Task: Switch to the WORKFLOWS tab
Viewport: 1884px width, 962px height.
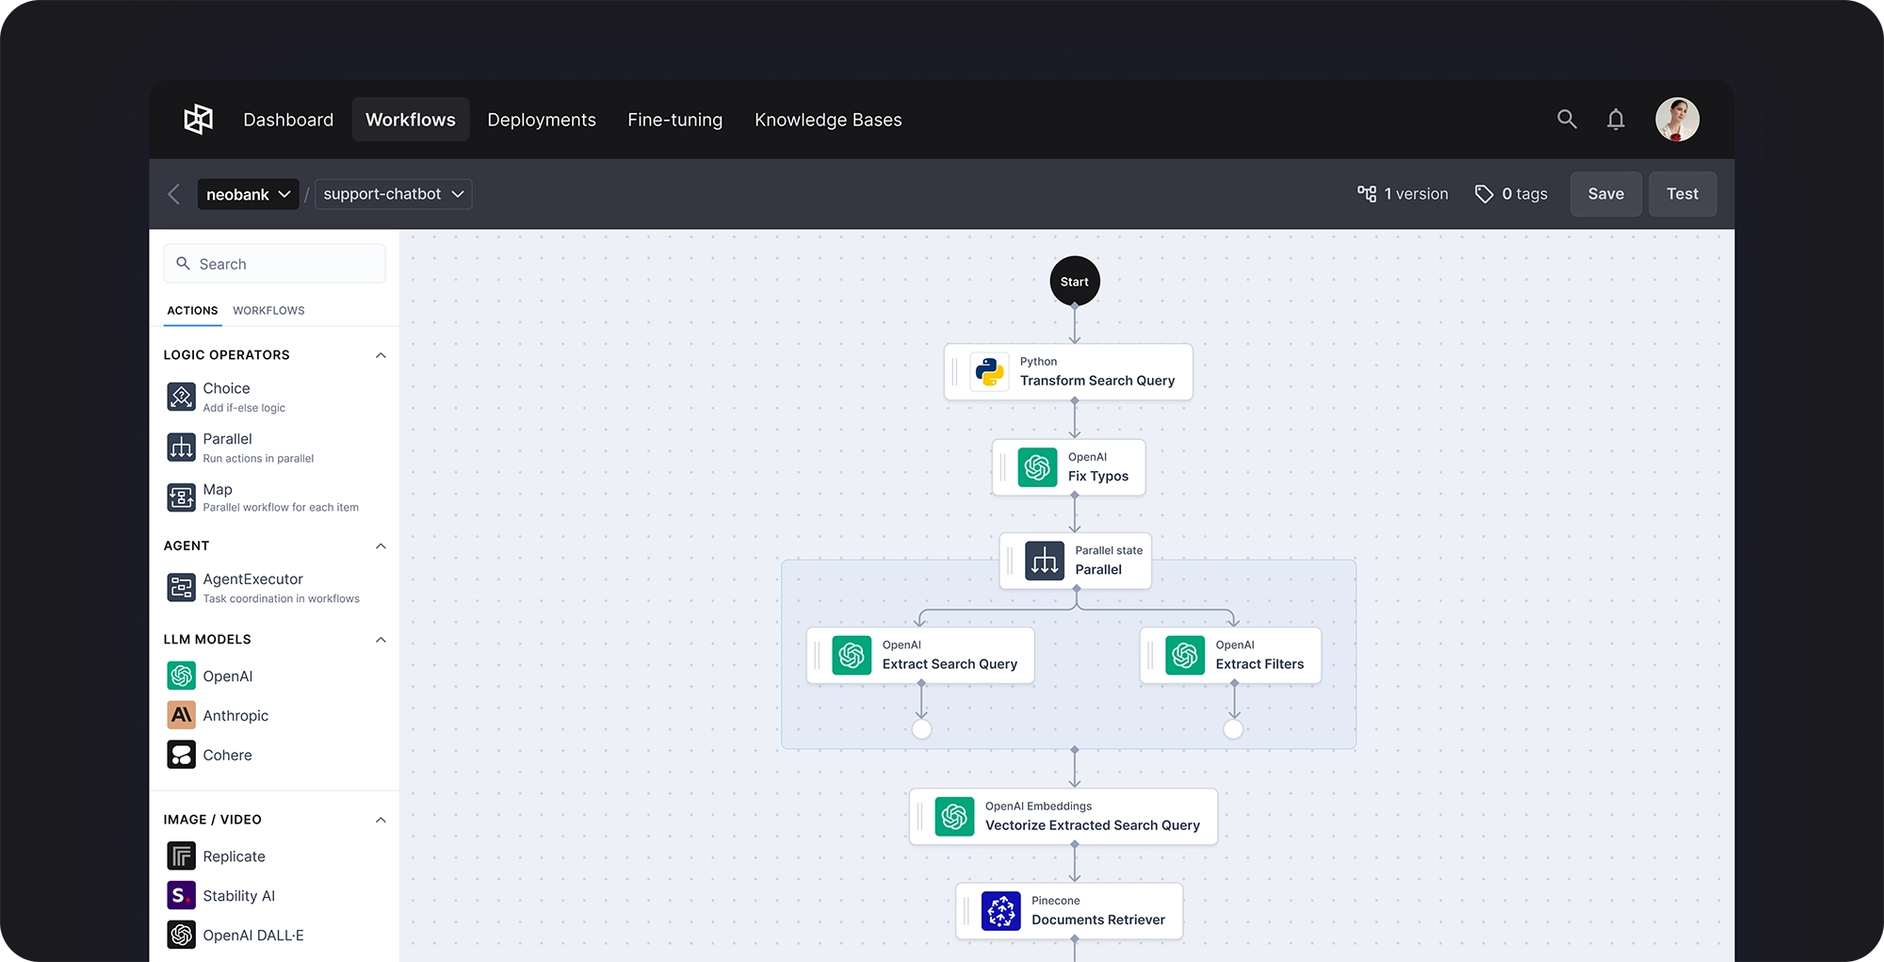Action: coord(268,311)
